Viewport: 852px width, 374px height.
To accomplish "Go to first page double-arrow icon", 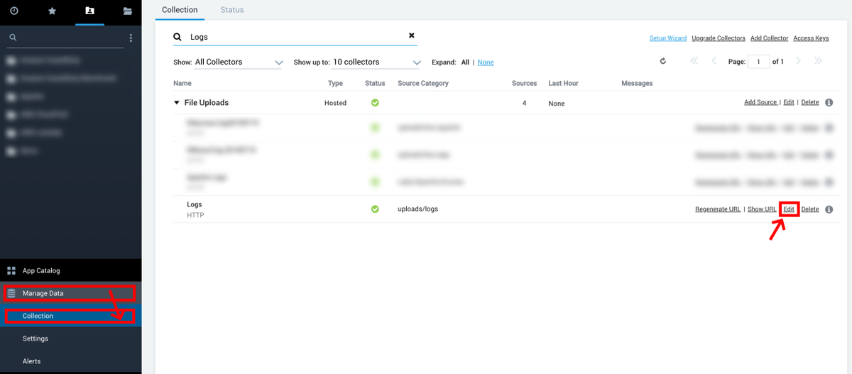I will point(694,61).
